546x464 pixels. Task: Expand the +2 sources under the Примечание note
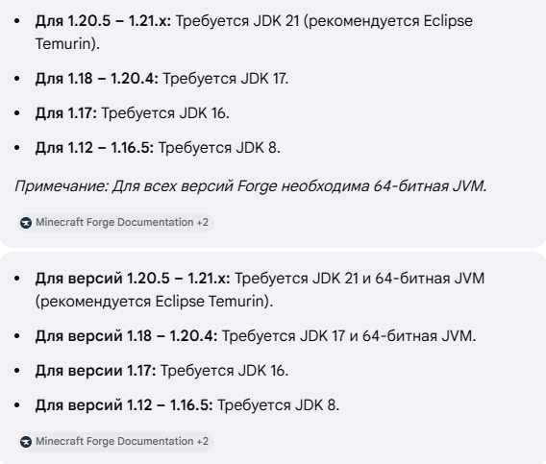pos(202,222)
